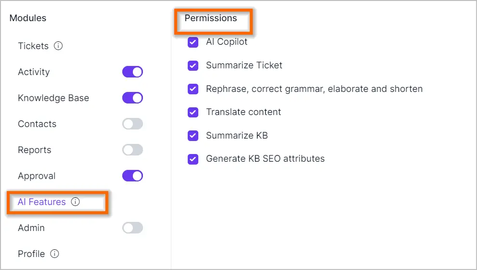Select the Knowledge Base module label
477x270 pixels.
click(x=53, y=98)
